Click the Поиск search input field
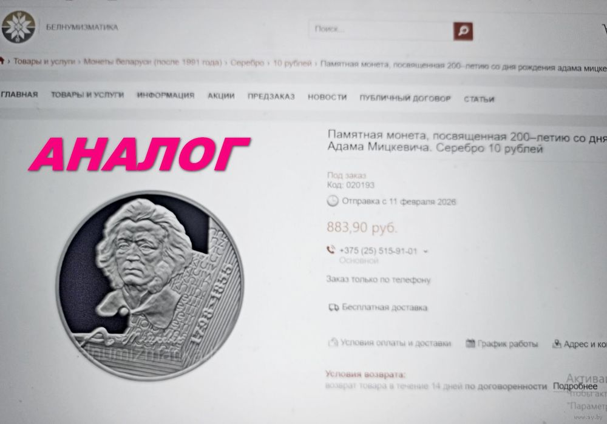 pyautogui.click(x=381, y=30)
